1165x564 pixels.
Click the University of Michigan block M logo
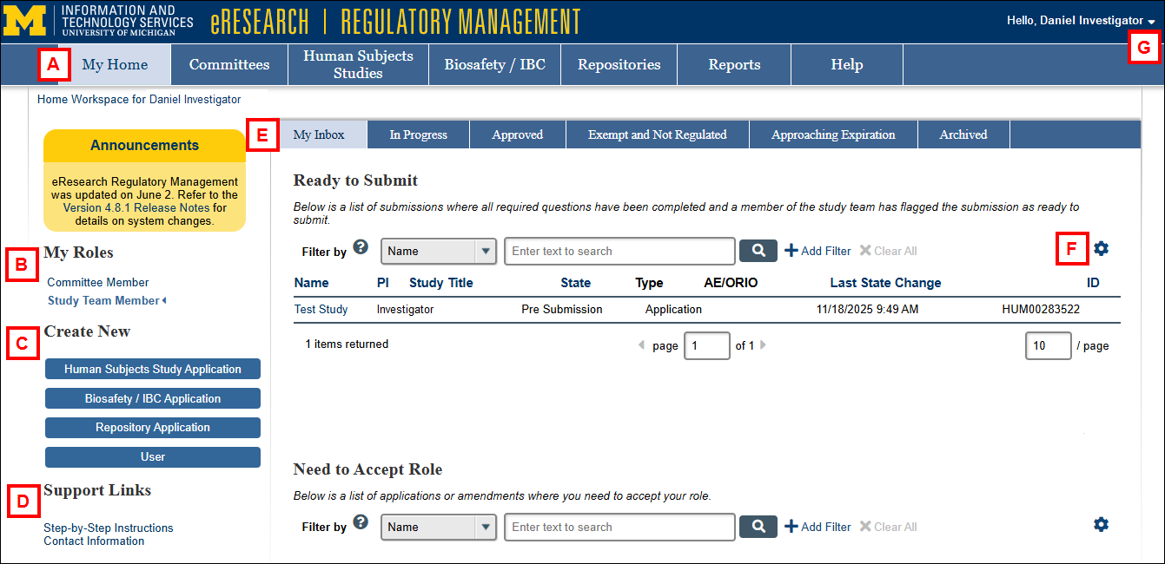(26, 21)
